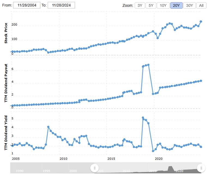Click the active 20Y zoom button
This screenshot has width=210, height=178.
[x=176, y=5]
